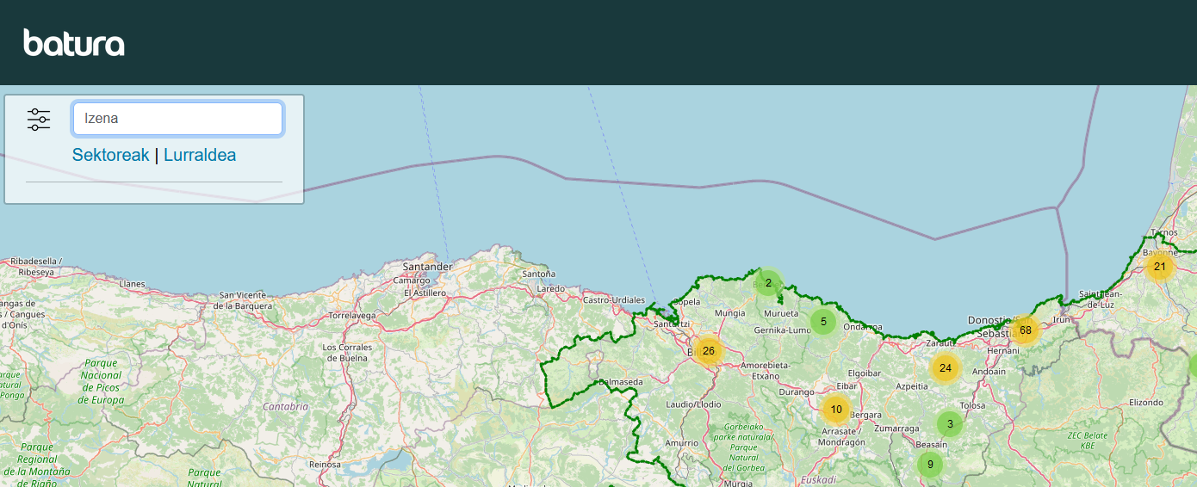1197x487 pixels.
Task: Click the batura logo in header
Action: pyautogui.click(x=74, y=42)
